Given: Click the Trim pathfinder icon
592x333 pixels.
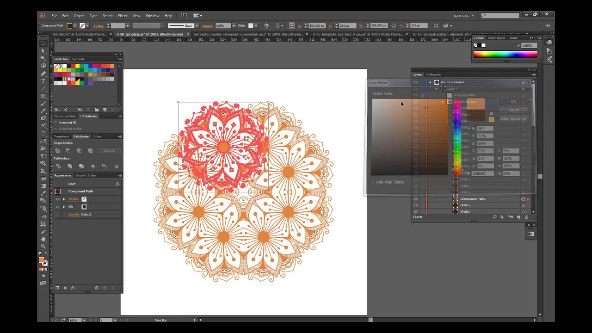Looking at the screenshot, I should tap(70, 166).
